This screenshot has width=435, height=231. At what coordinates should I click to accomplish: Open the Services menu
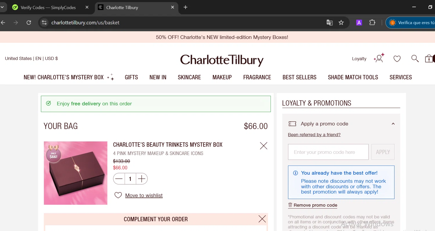(401, 77)
